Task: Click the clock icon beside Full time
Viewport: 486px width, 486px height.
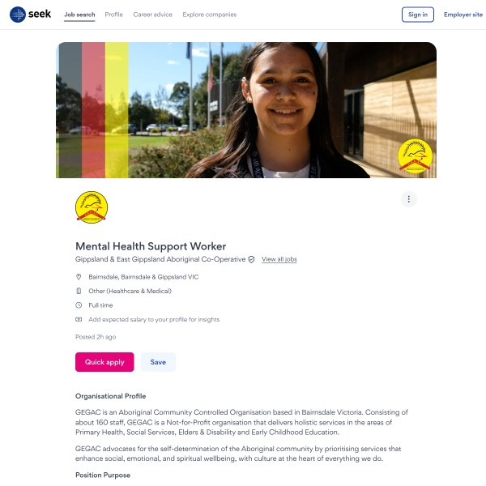Action: click(x=79, y=305)
